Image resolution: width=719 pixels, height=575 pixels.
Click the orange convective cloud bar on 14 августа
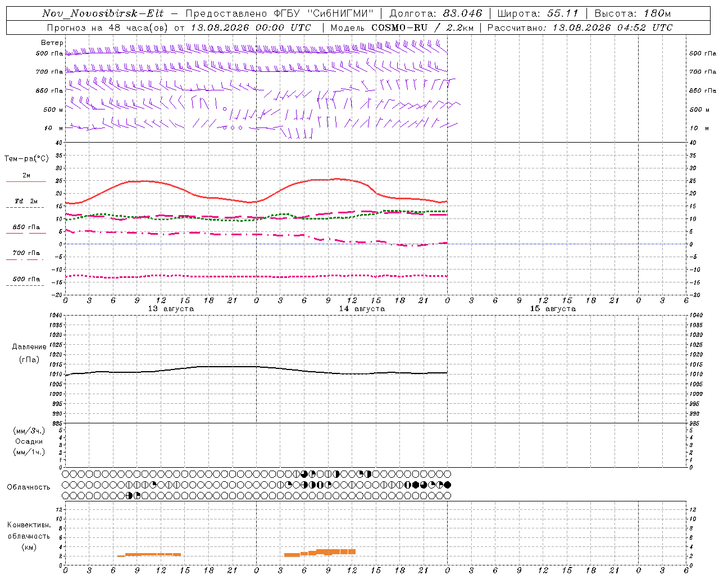pos(320,553)
